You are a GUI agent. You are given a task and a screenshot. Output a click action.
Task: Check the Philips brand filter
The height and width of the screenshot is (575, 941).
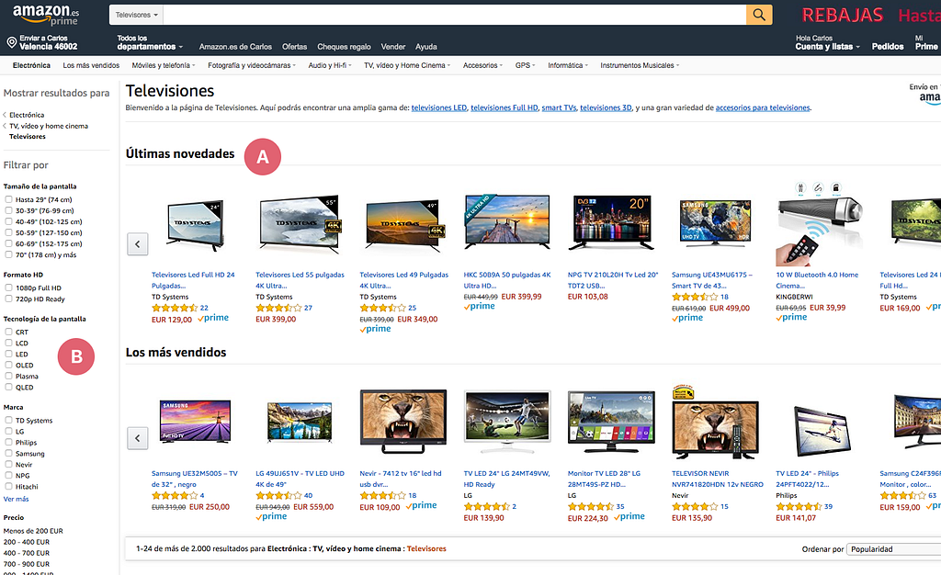[x=9, y=442]
